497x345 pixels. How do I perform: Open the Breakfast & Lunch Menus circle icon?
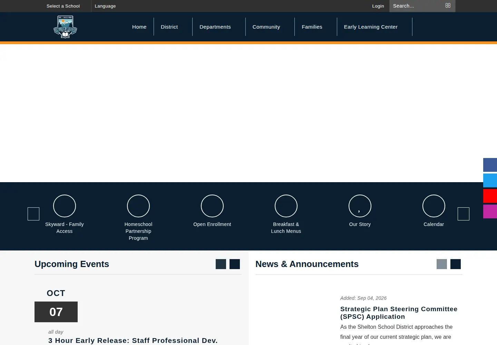286,206
